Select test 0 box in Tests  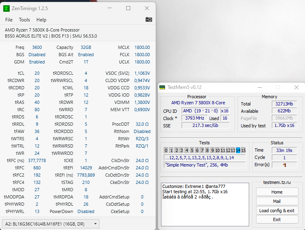[x=166, y=150]
